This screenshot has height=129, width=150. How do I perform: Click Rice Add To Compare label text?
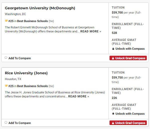pos(19,123)
